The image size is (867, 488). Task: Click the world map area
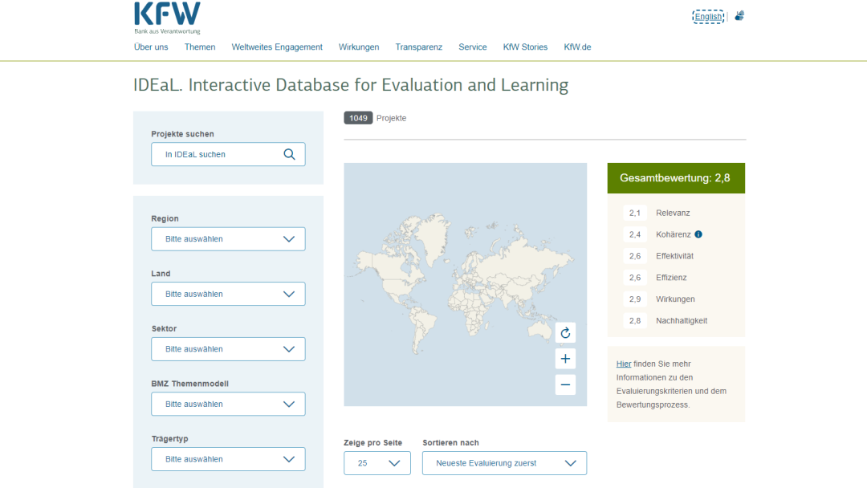(465, 285)
